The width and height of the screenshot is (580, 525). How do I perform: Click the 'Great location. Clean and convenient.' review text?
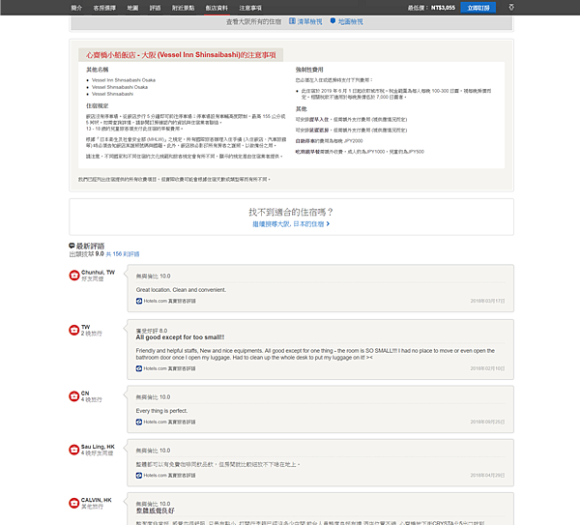(x=181, y=290)
